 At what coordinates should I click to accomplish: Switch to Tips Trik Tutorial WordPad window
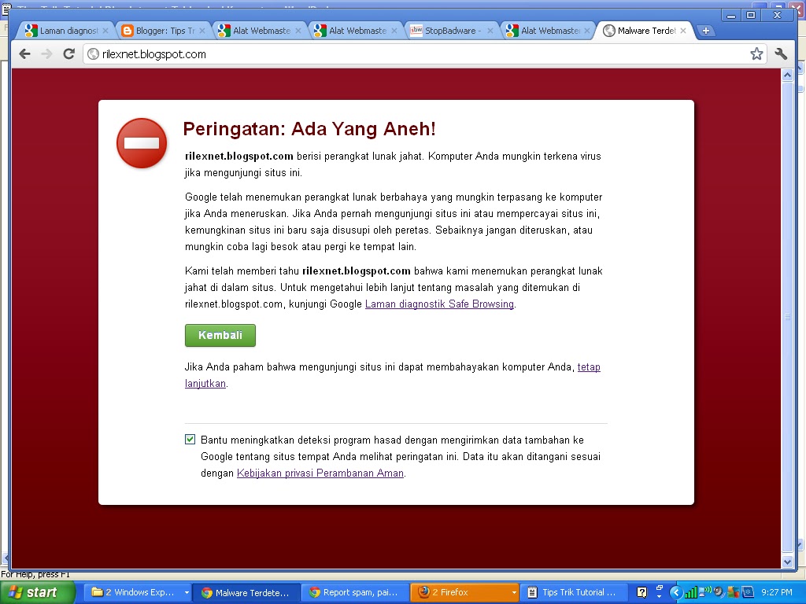pyautogui.click(x=573, y=592)
